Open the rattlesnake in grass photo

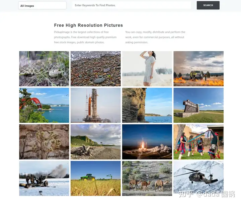(44, 69)
